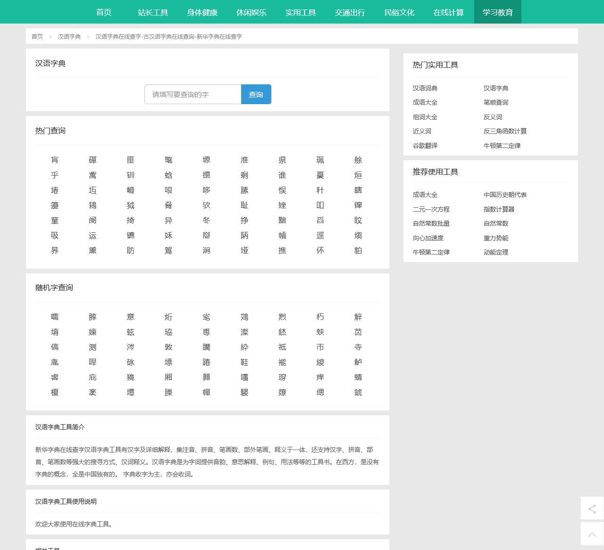Open the 学习教育 navigation tab
The image size is (604, 550).
[x=497, y=12]
